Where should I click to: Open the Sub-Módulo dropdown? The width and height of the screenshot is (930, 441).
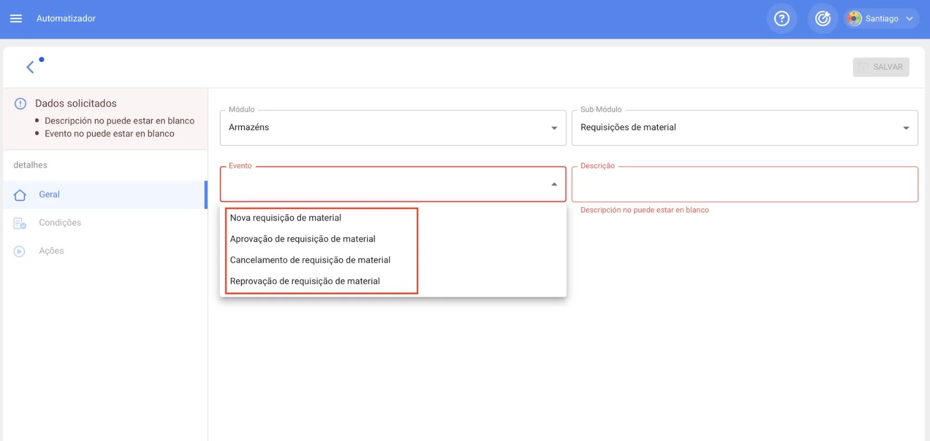click(744, 128)
